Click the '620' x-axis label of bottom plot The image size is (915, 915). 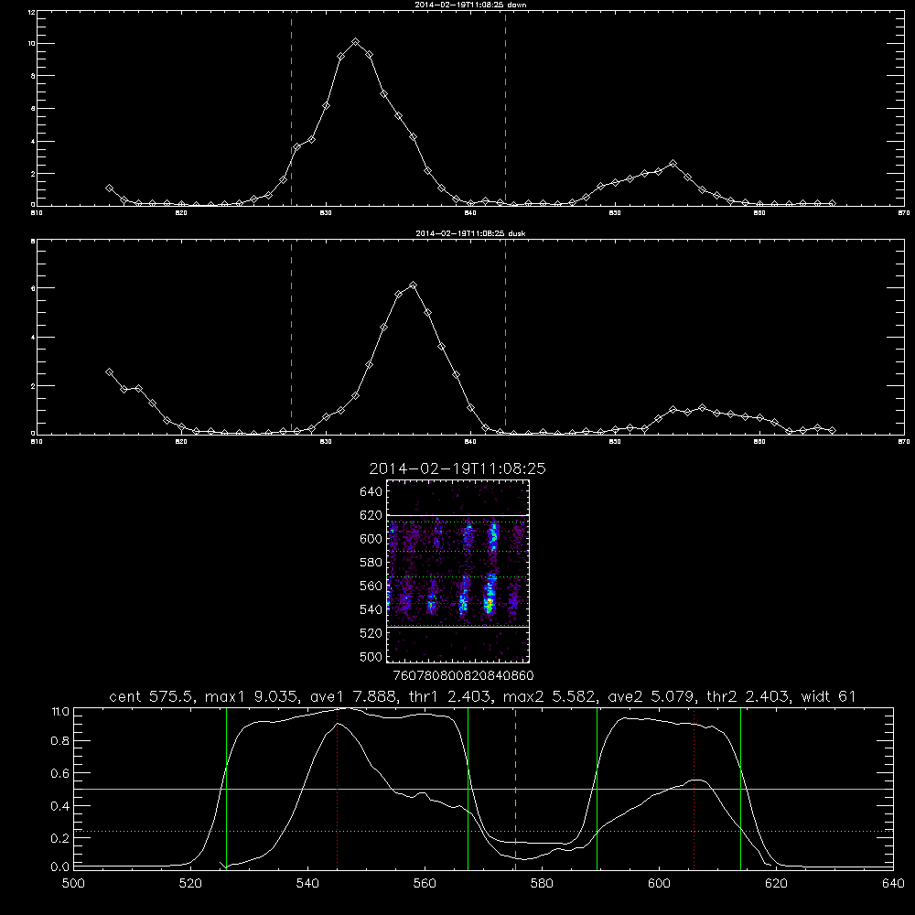(x=776, y=884)
